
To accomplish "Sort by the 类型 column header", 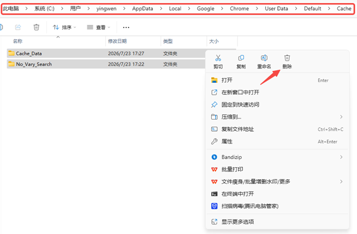I will (168, 41).
